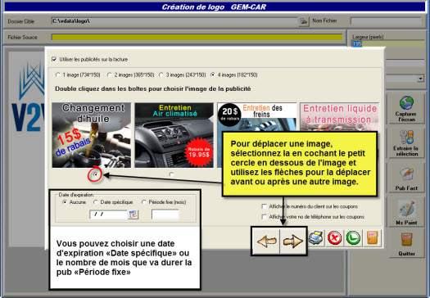This screenshot has width=430, height=298.
Task: Click the Extraire la sélection tools icon
Action: coord(406,137)
